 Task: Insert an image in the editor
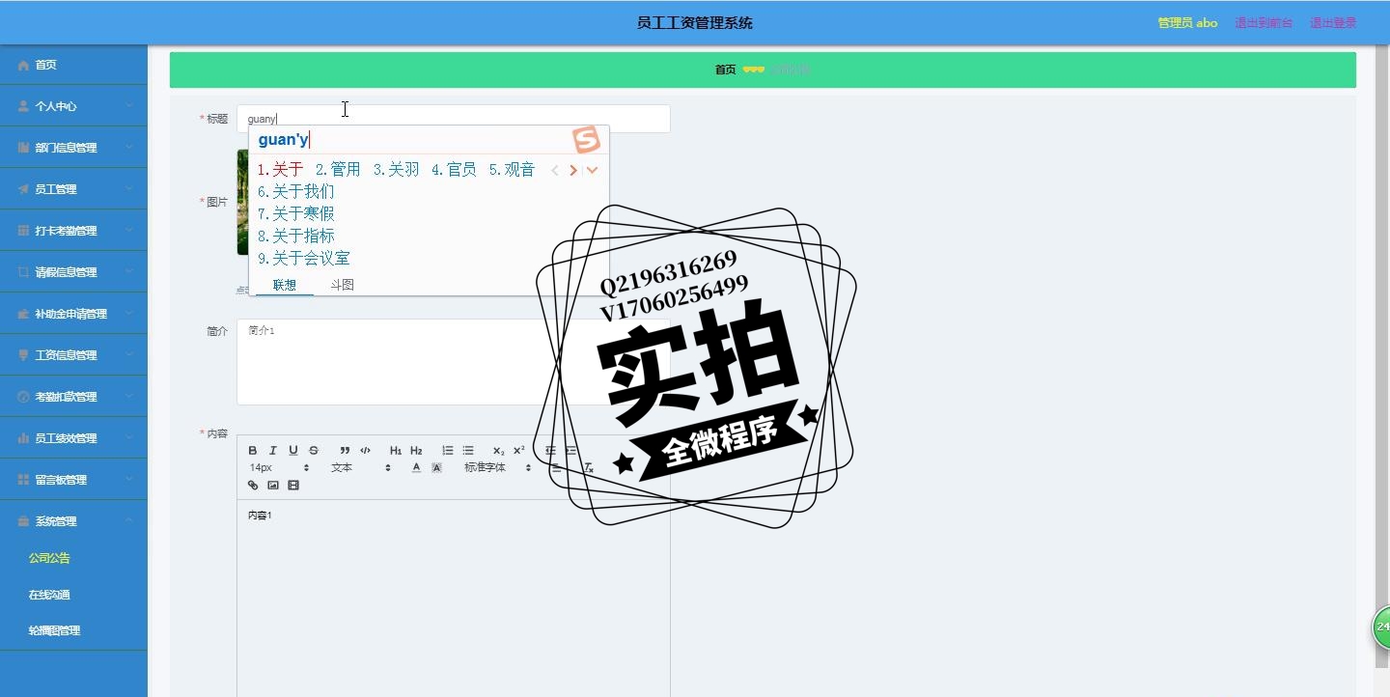coord(273,486)
